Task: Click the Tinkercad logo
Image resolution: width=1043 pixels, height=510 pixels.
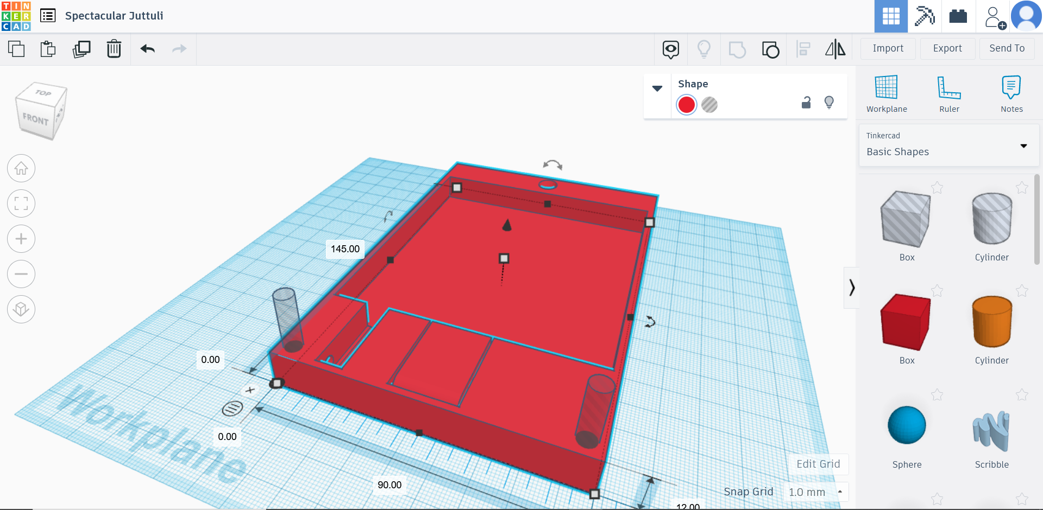Action: pos(16,16)
